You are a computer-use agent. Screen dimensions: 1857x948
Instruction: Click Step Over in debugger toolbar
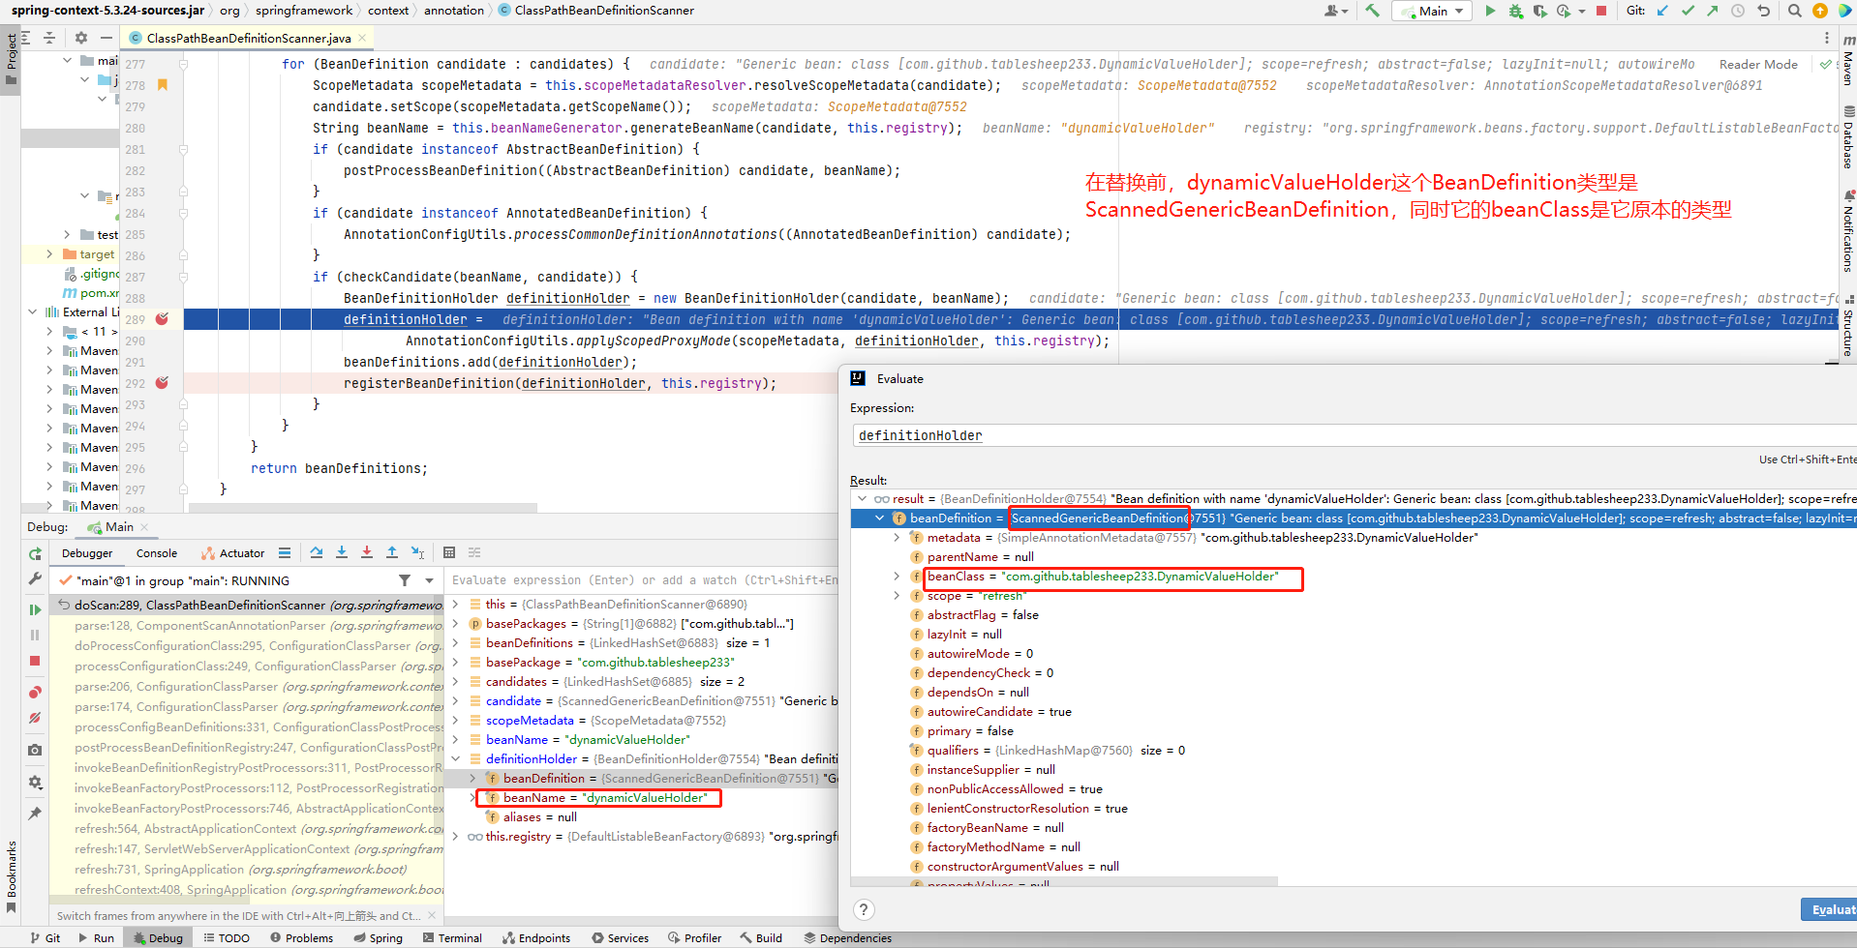(317, 552)
